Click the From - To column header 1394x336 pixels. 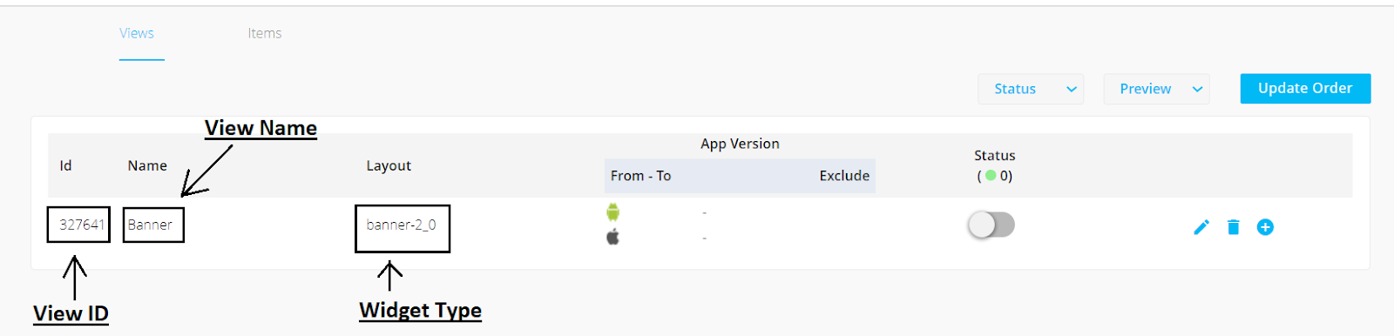coord(640,176)
